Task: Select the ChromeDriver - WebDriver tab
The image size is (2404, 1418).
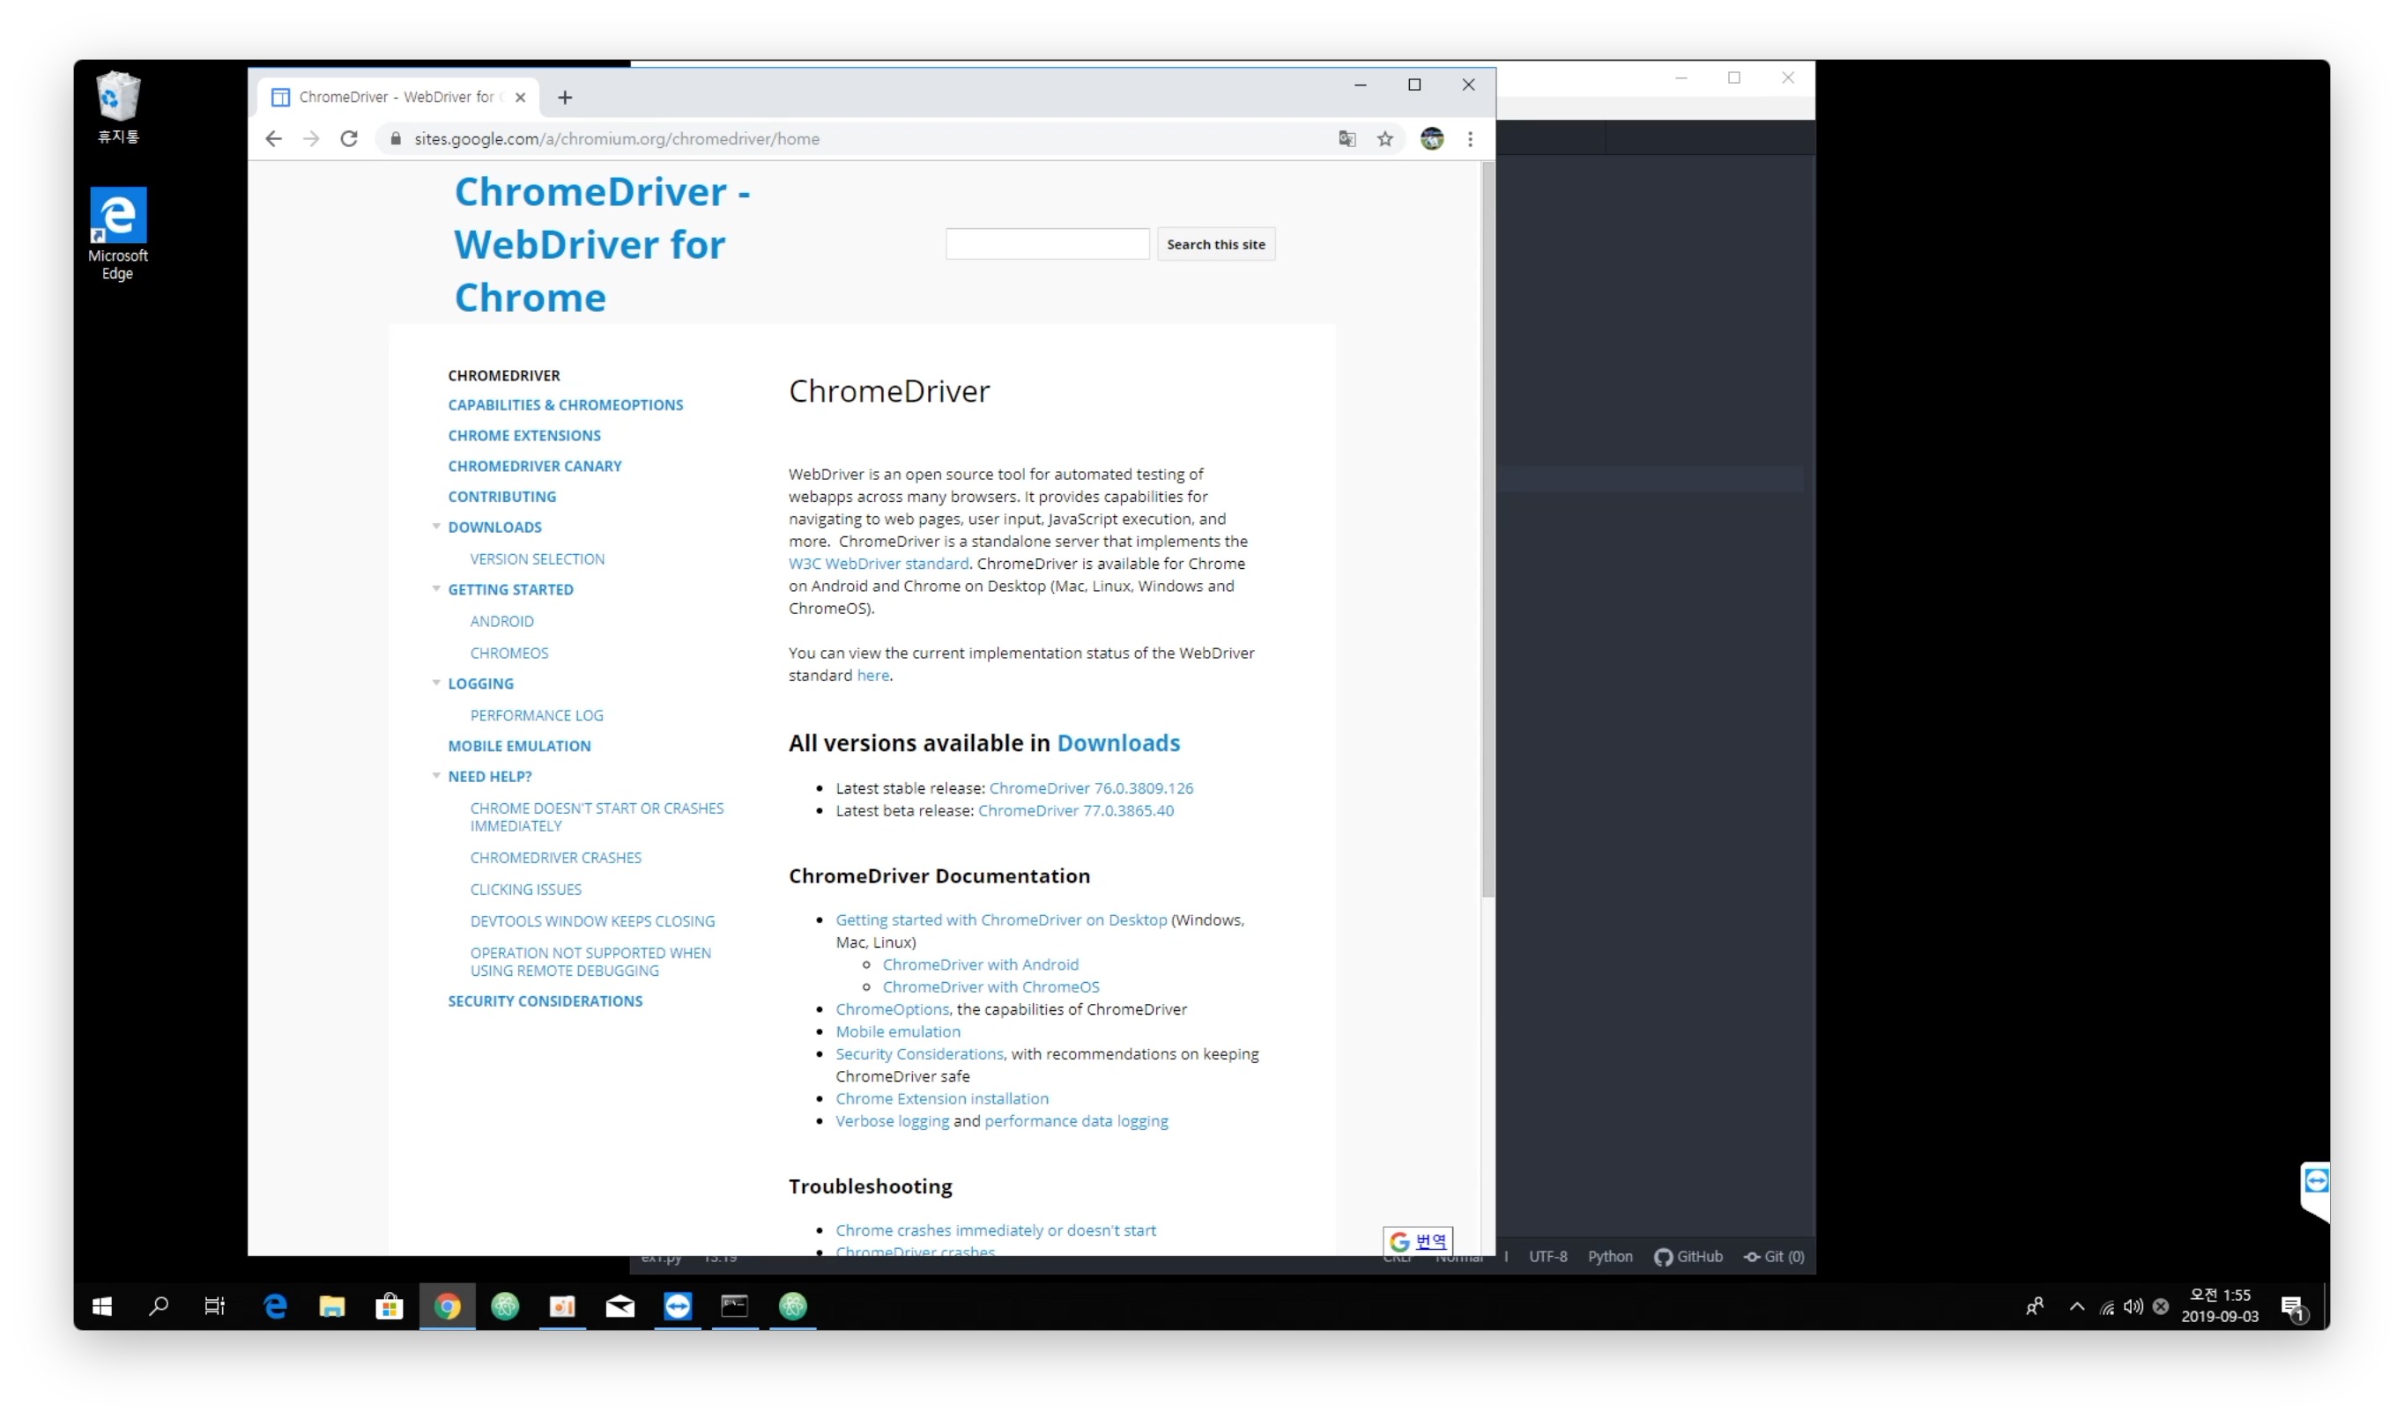Action: pyautogui.click(x=398, y=98)
